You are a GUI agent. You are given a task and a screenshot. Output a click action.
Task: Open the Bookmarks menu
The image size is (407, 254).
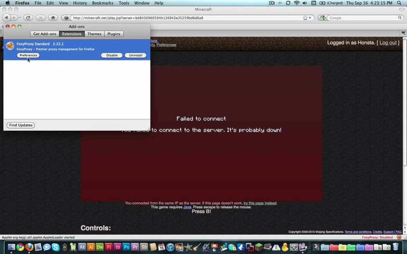pos(103,3)
